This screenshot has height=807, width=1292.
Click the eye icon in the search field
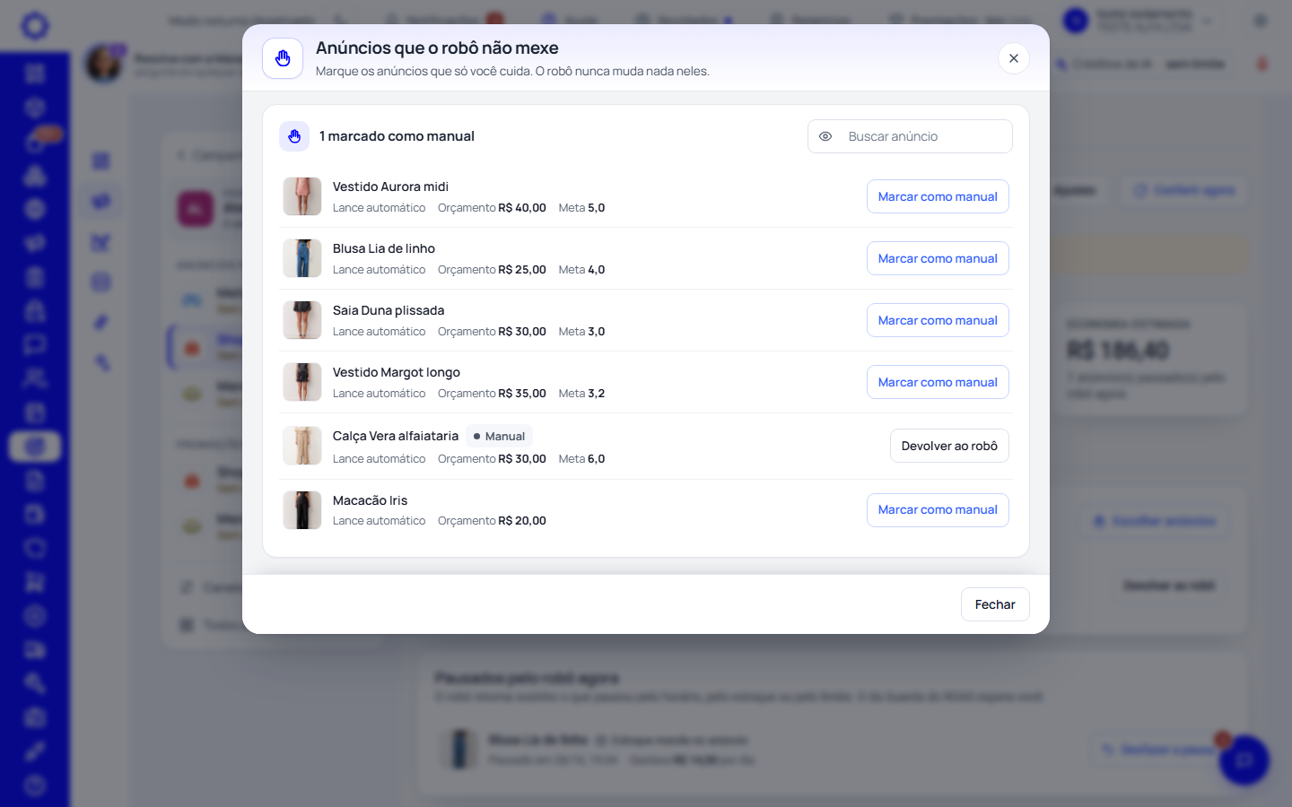click(x=825, y=136)
